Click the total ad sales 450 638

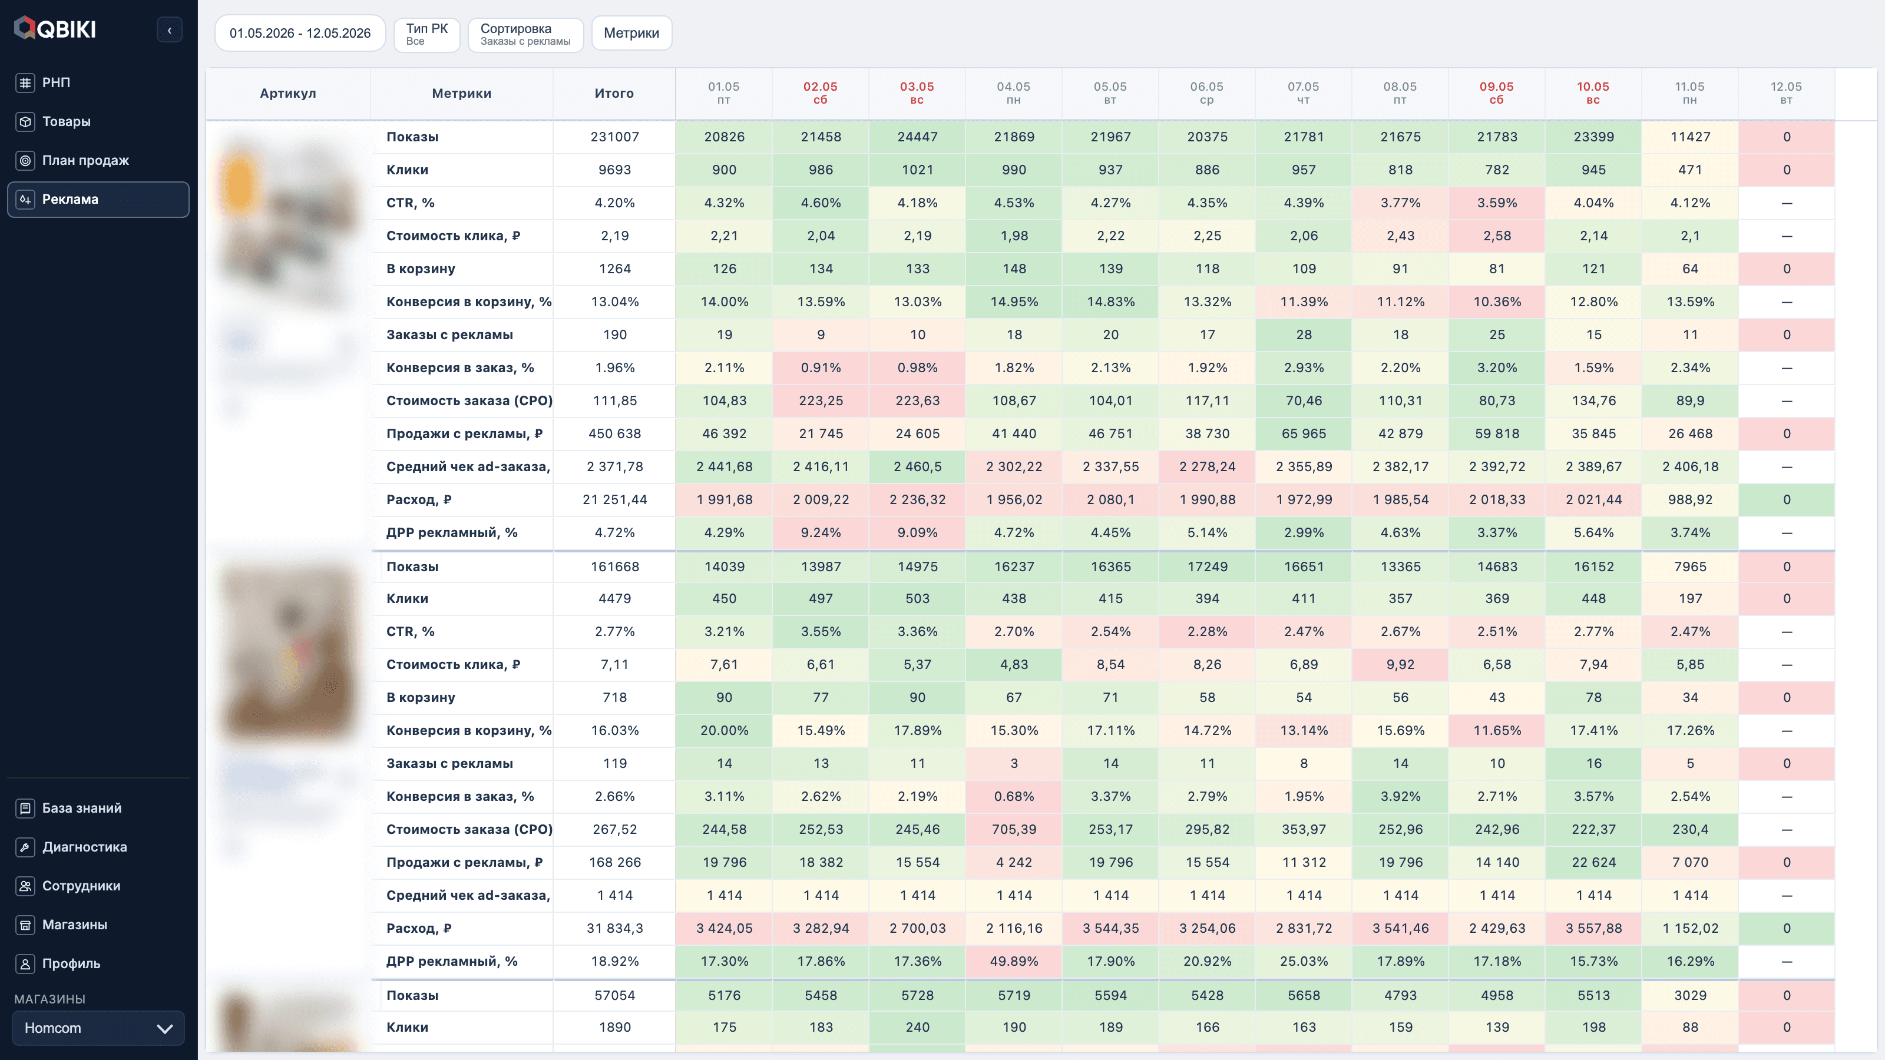614,434
